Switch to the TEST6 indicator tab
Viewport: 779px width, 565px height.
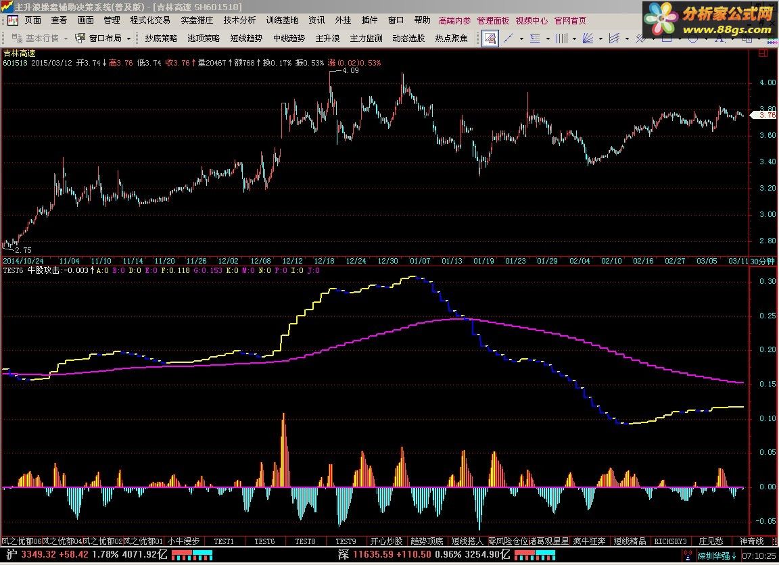click(264, 541)
